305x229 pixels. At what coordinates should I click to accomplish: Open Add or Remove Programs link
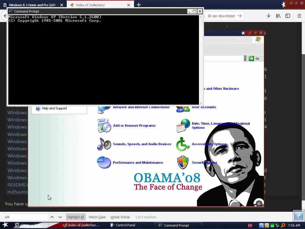pos(134,126)
